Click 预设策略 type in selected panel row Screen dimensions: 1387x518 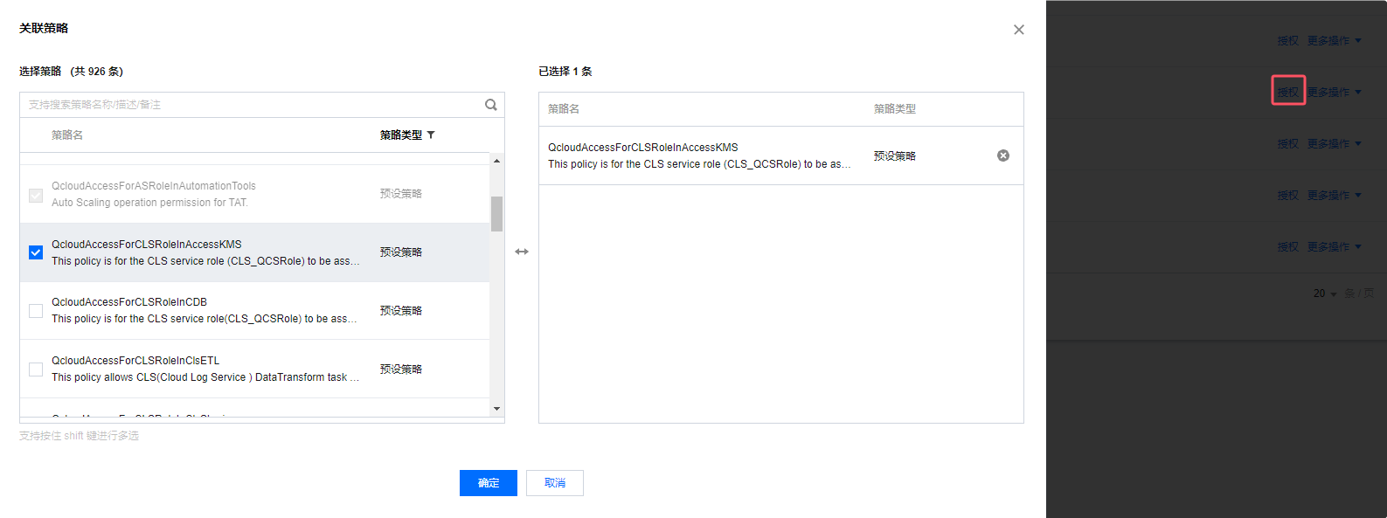point(895,156)
